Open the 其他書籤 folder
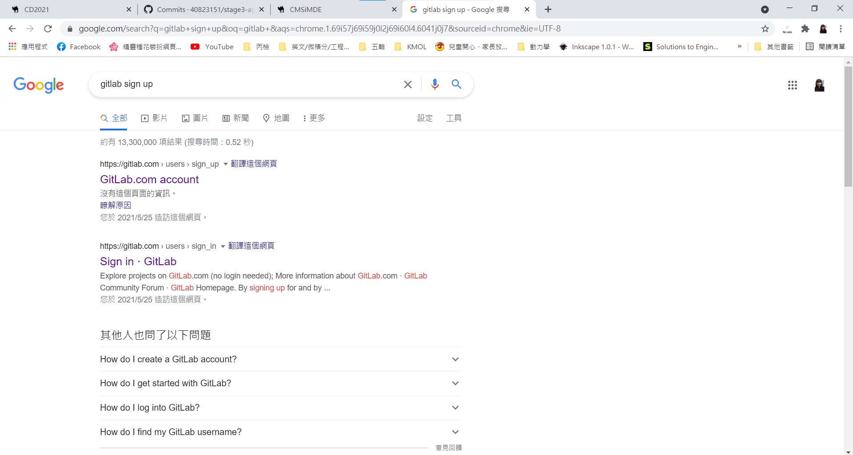Image resolution: width=853 pixels, height=455 pixels. [774, 47]
